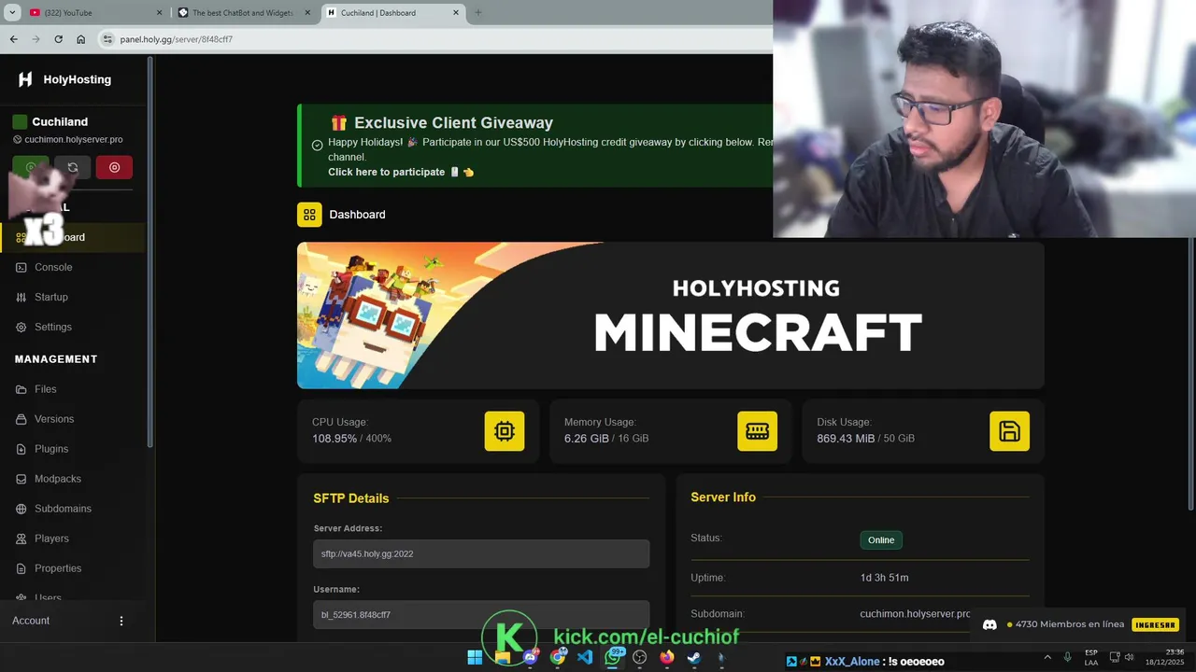The width and height of the screenshot is (1196, 672).
Task: Go back with browser back arrow
Action: click(13, 39)
